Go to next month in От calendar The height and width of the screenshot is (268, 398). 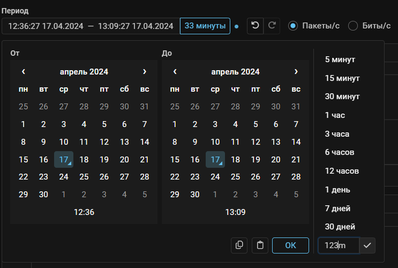coord(145,71)
